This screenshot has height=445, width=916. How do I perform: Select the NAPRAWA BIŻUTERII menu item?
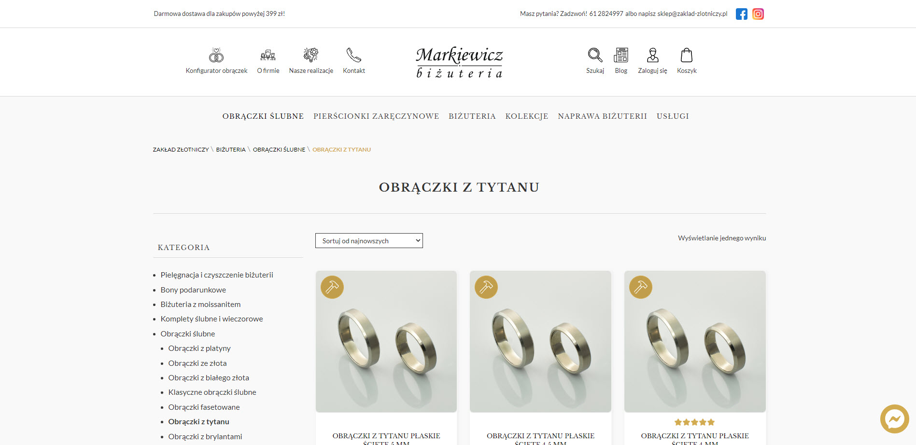(x=602, y=116)
